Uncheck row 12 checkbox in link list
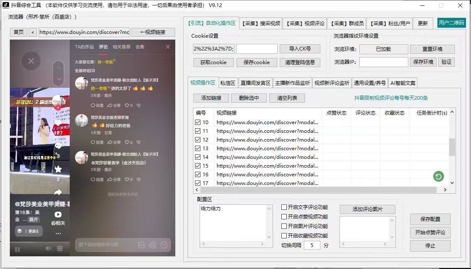The image size is (471, 269). [x=198, y=139]
